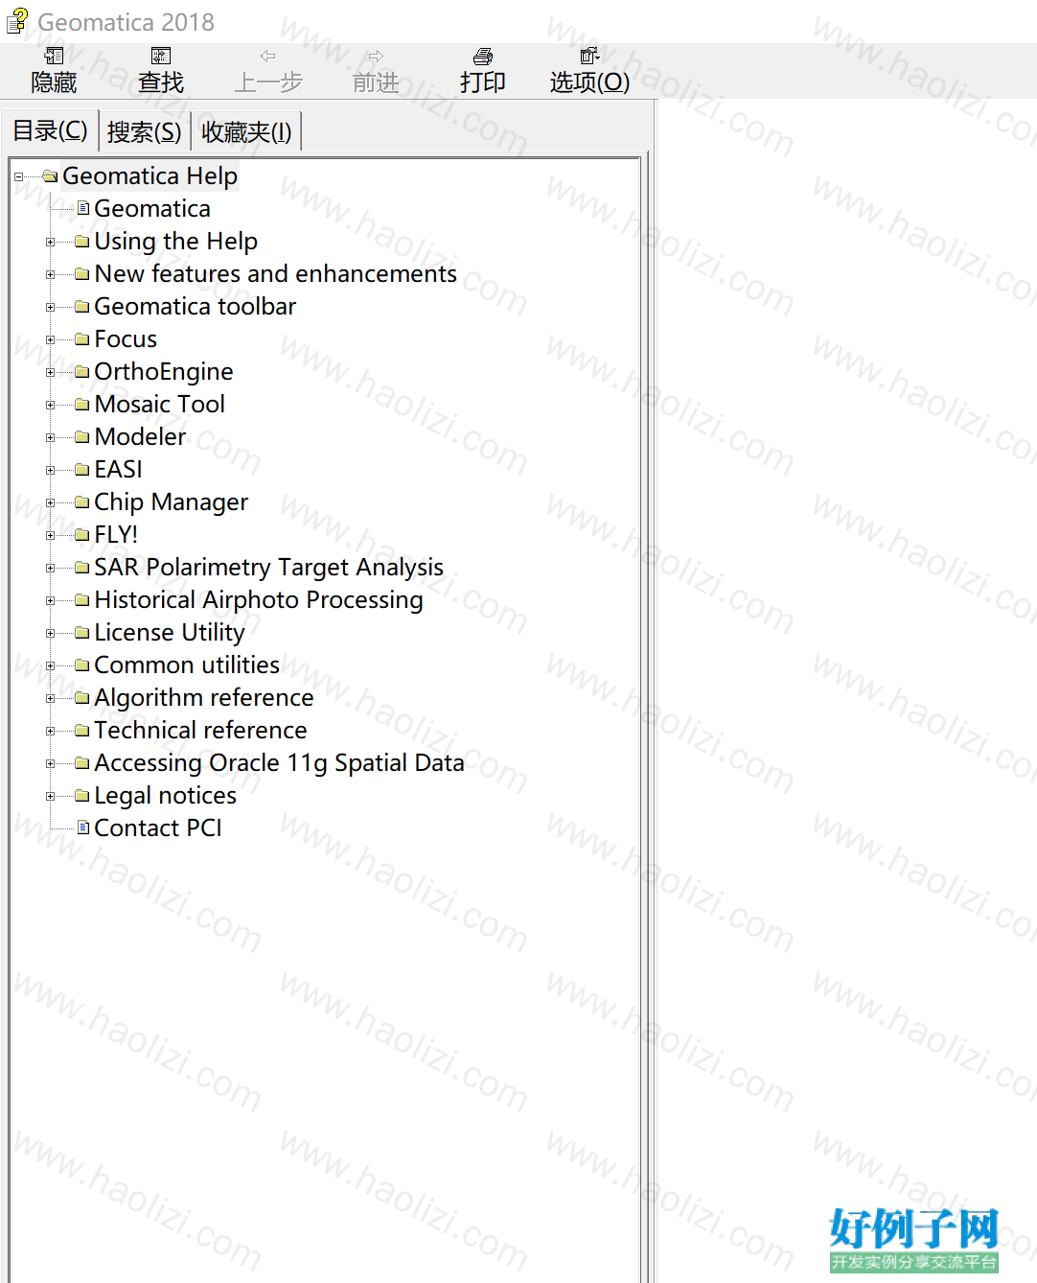Image resolution: width=1037 pixels, height=1283 pixels.
Task: Select the 'Legal notices' tree label
Action: (165, 796)
